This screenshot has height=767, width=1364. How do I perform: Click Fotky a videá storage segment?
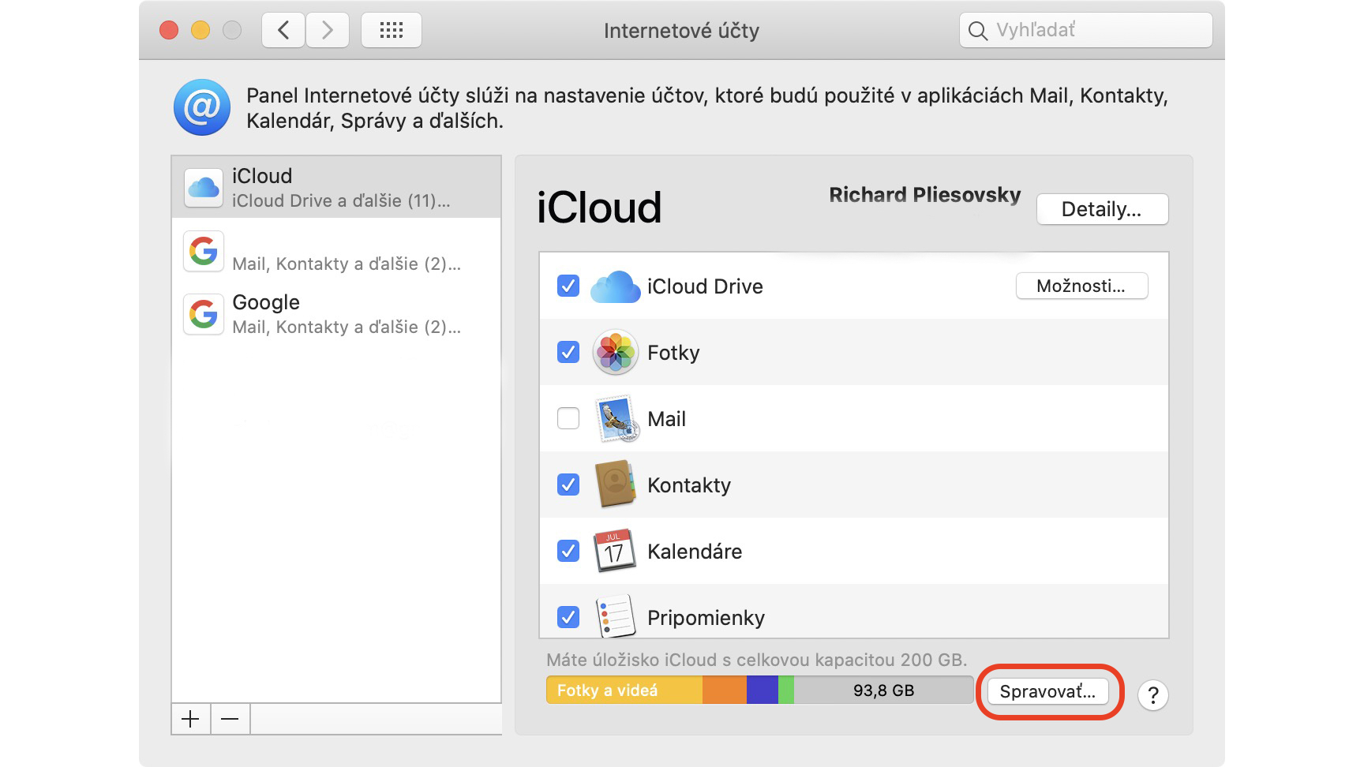coord(624,690)
